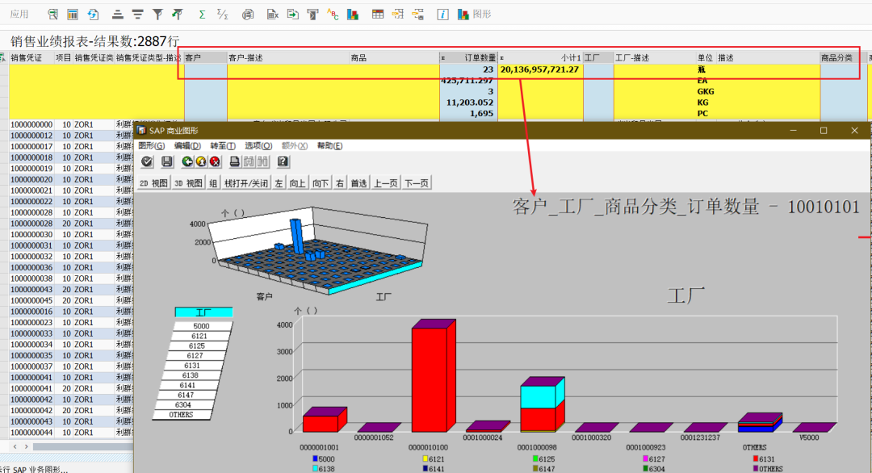Click the red cancel icon

click(x=215, y=161)
